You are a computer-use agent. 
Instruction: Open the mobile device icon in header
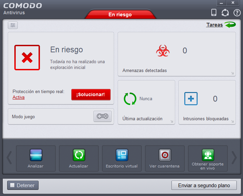214,12
